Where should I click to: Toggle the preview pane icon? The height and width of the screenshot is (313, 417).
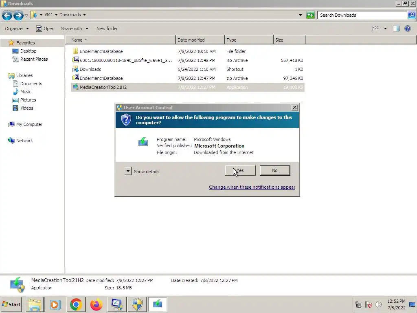[x=396, y=29]
